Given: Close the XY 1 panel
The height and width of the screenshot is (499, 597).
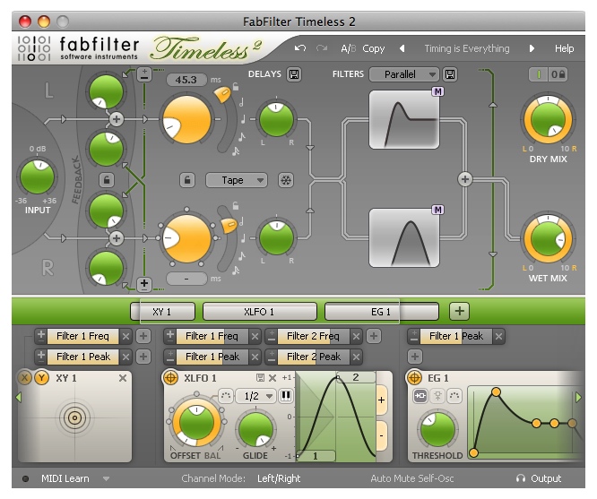Looking at the screenshot, I should click(x=123, y=378).
